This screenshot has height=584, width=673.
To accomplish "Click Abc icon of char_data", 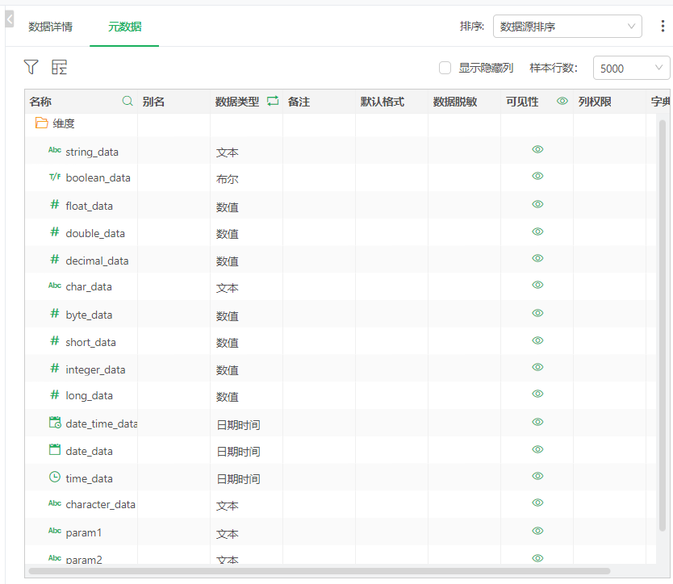I will click(x=55, y=286).
